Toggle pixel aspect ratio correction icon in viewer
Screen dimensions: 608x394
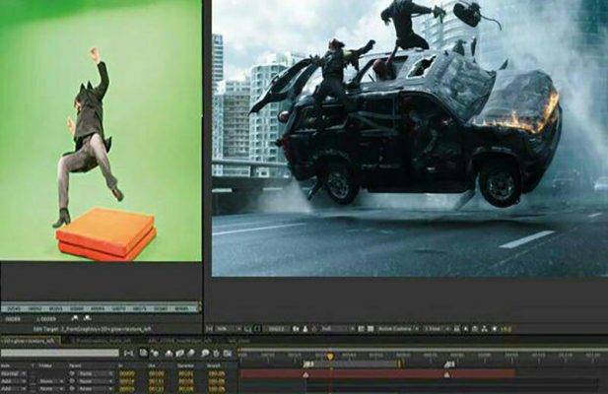click(457, 329)
